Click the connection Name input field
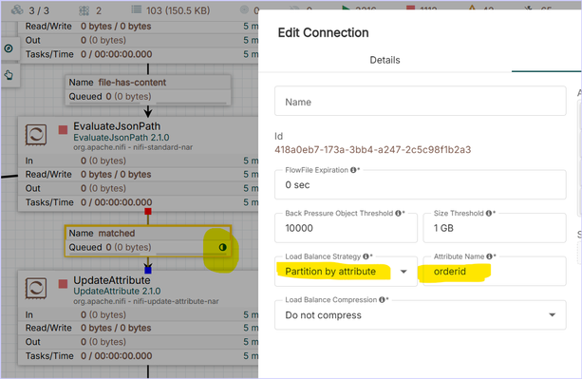 (x=421, y=101)
